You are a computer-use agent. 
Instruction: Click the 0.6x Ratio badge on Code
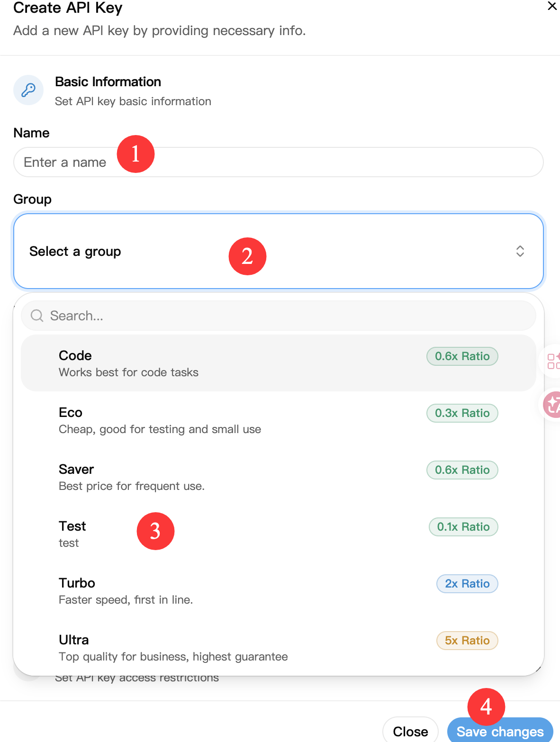point(462,356)
